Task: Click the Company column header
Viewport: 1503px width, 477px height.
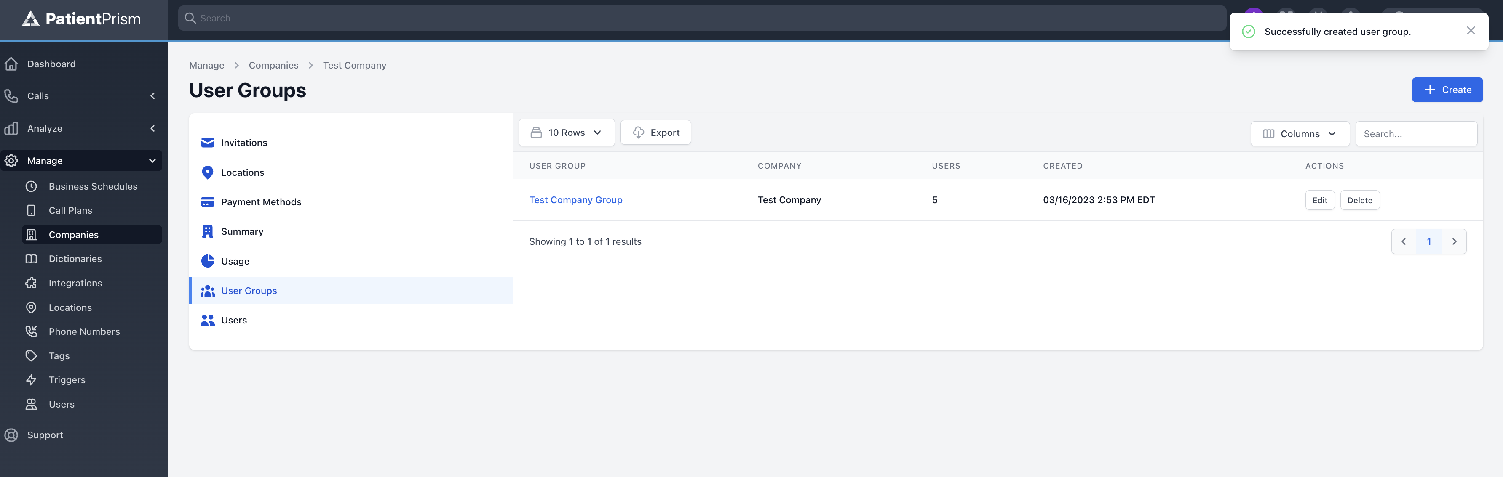Action: [x=779, y=166]
